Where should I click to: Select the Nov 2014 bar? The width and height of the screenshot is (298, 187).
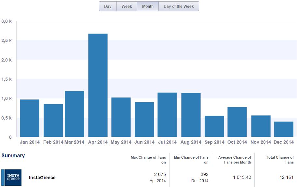pyautogui.click(x=261, y=126)
